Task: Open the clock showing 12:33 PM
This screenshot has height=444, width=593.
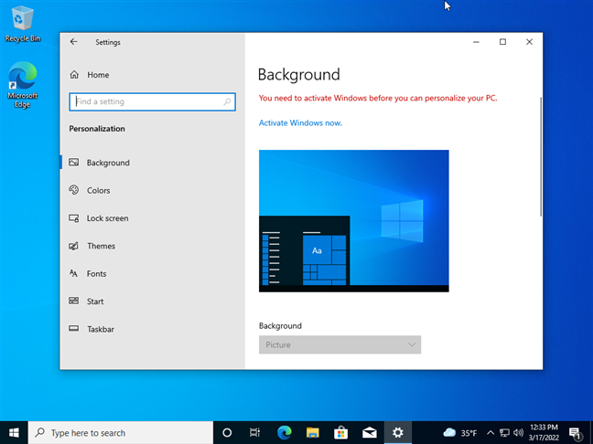Action: (544, 433)
